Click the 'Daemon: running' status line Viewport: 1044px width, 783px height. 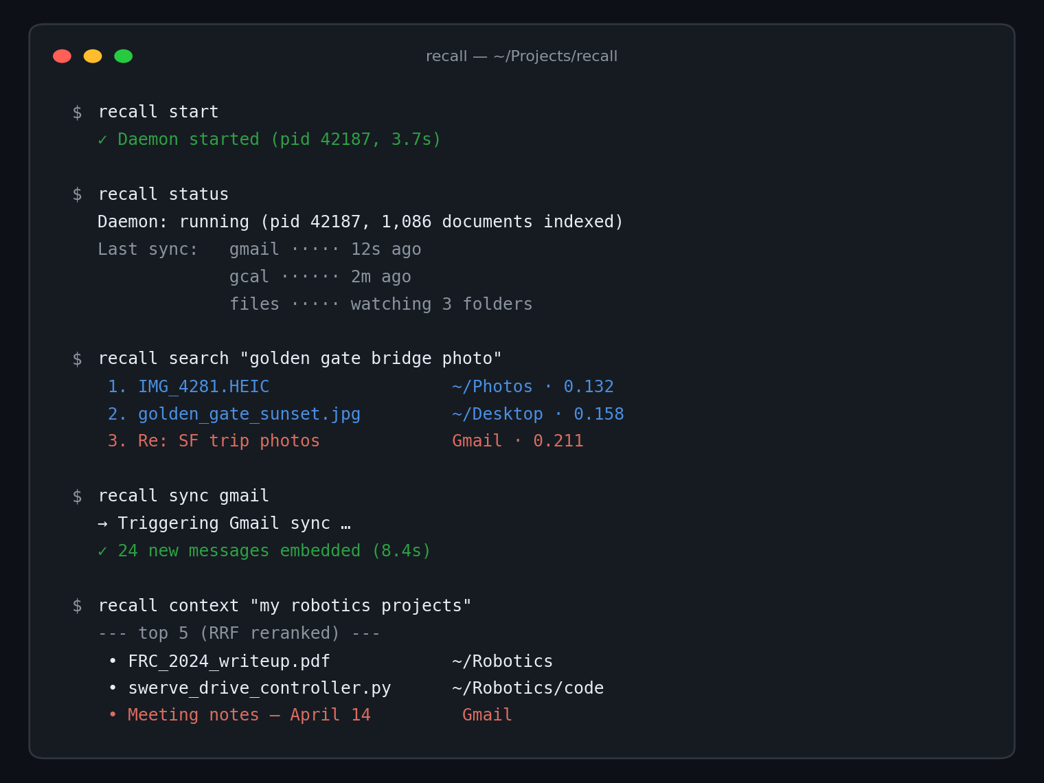[360, 222]
